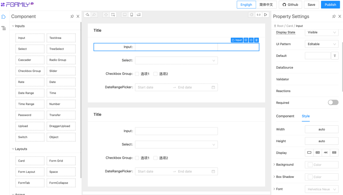Expand the Background style options
This screenshot has width=343, height=195.
(x=274, y=165)
